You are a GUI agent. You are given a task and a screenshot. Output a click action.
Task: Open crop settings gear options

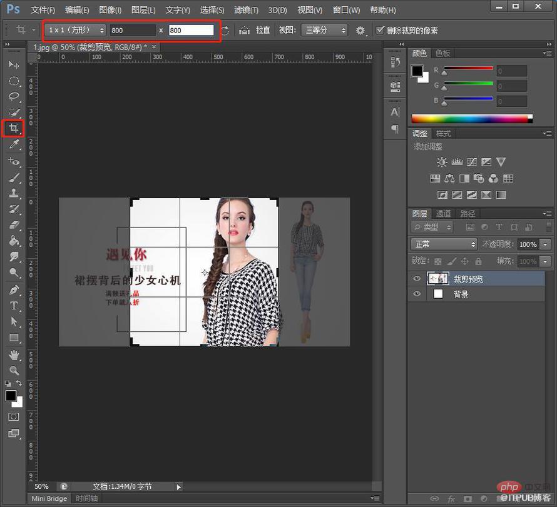pyautogui.click(x=360, y=31)
